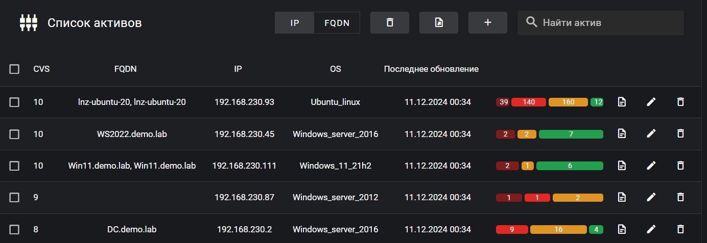Click the red 140 severity bar for Ubuntu
Screen dimensions: 707x243
point(529,102)
